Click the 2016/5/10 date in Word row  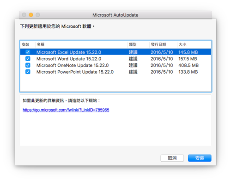(x=162, y=59)
